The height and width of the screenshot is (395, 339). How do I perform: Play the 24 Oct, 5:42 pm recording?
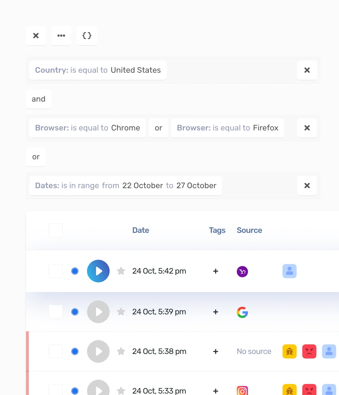(98, 271)
